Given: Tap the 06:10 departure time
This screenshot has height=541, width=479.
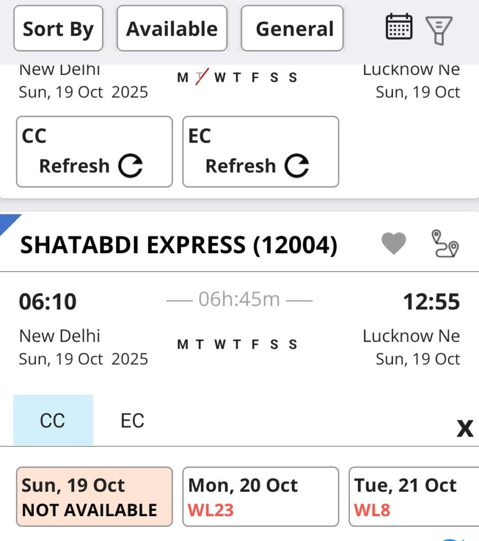Looking at the screenshot, I should click(48, 302).
